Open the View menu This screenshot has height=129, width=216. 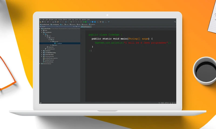(x=47, y=19)
